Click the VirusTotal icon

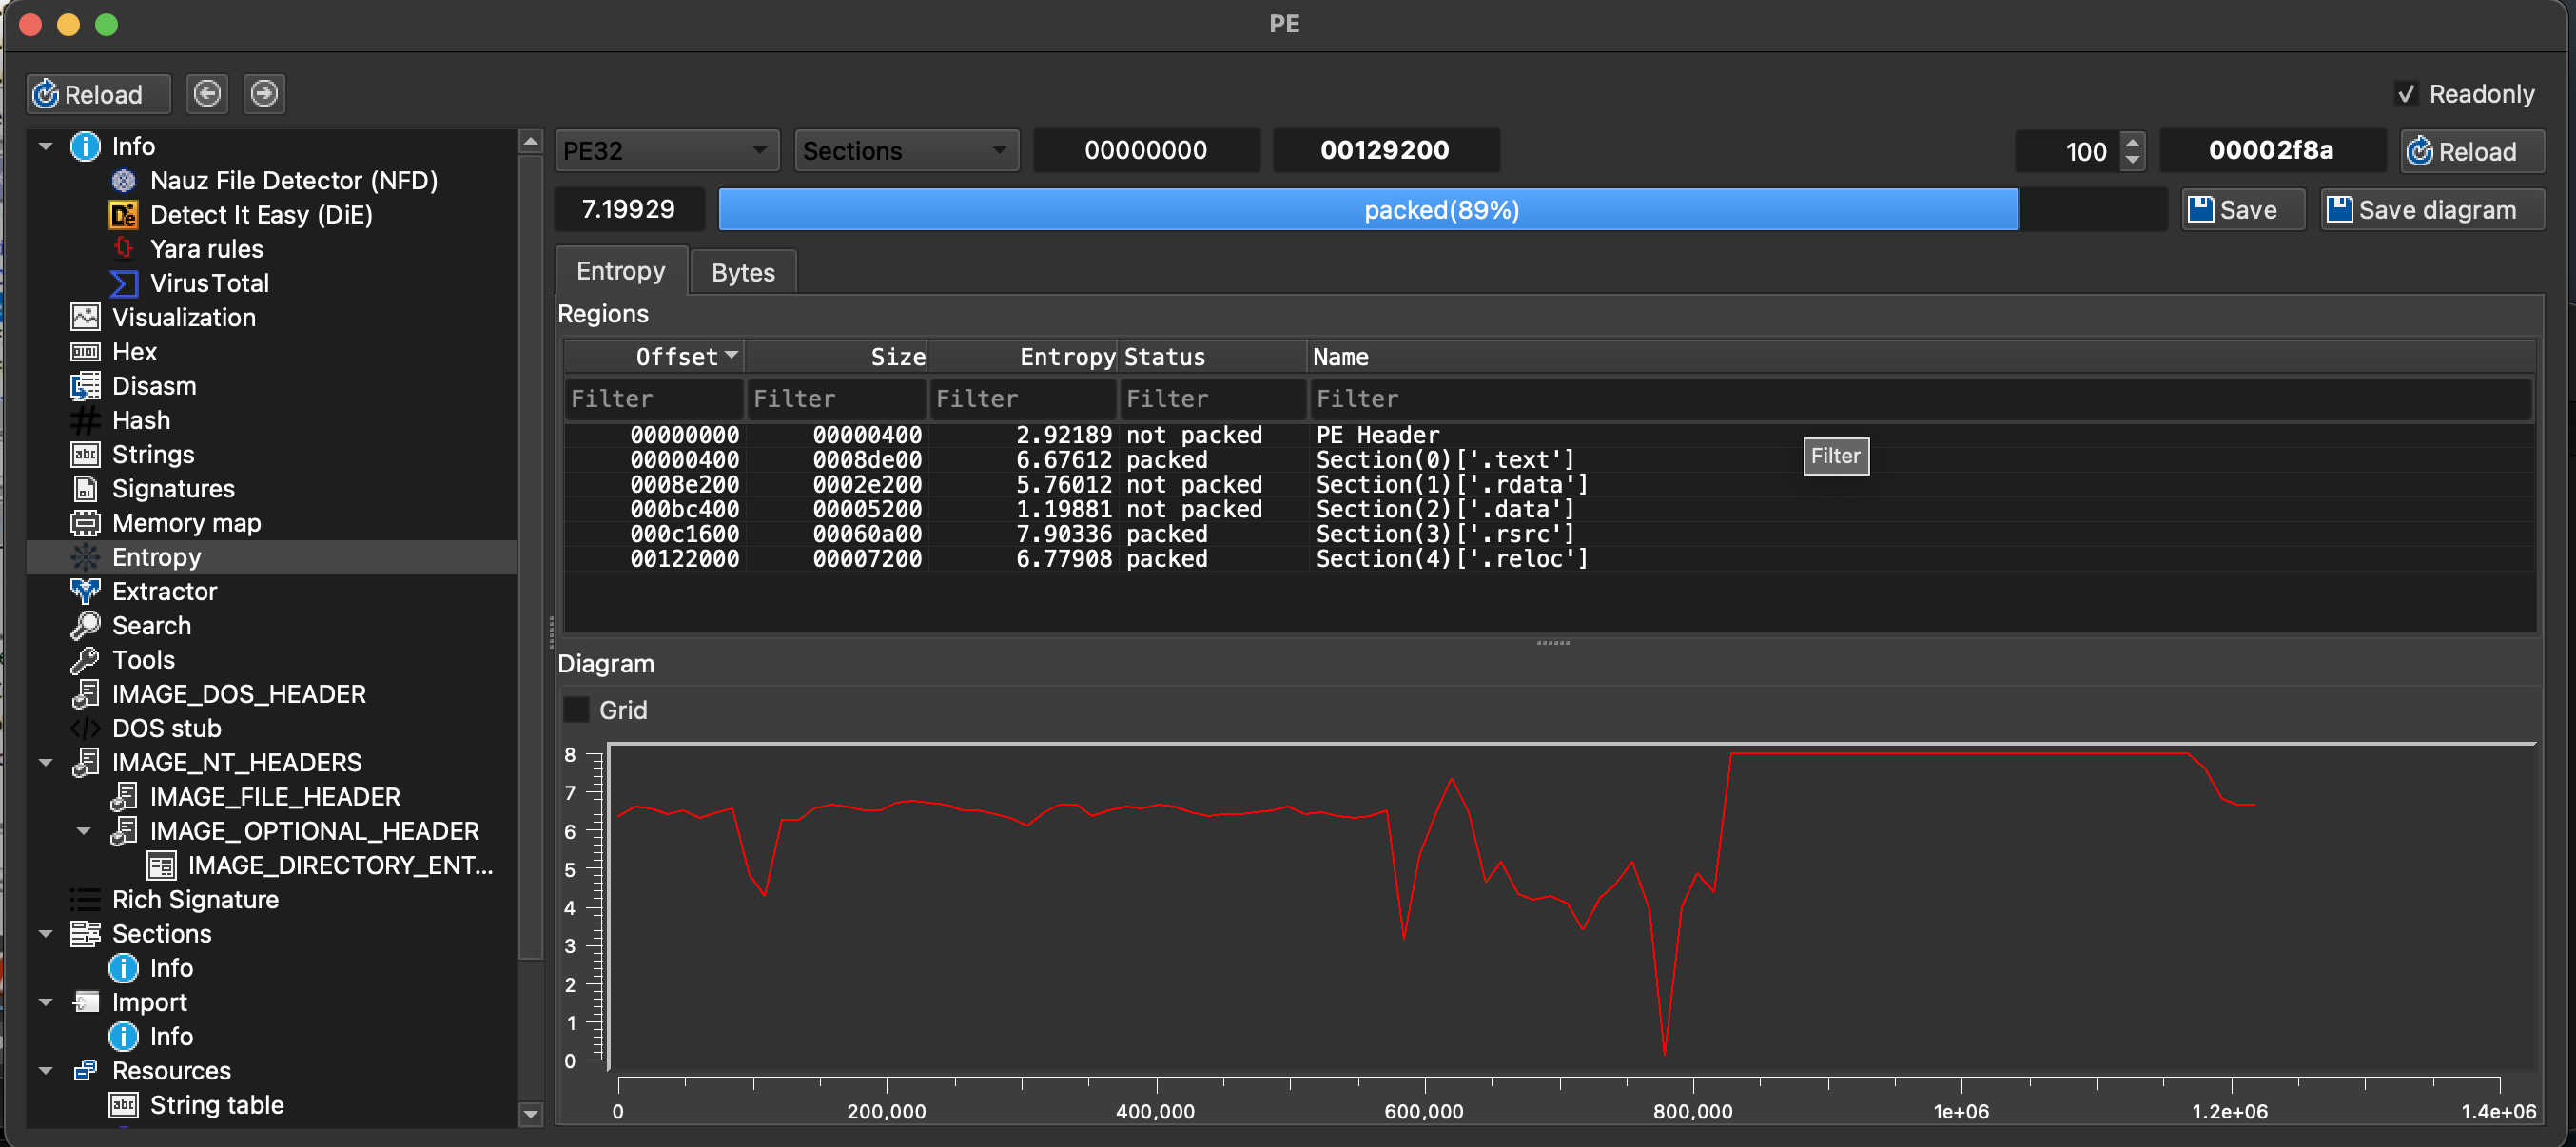tap(123, 283)
